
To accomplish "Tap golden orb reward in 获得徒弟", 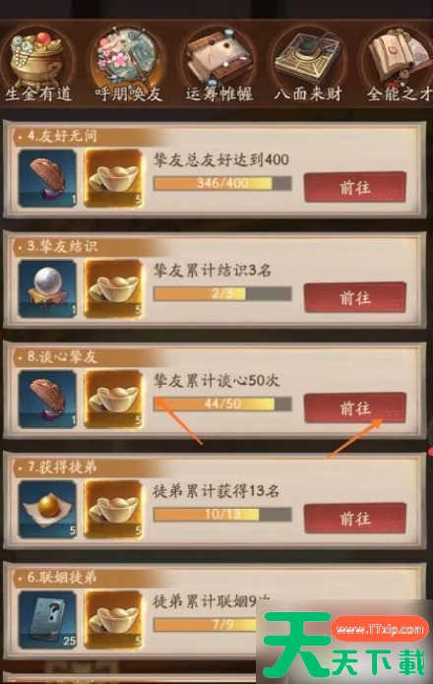I will [x=48, y=509].
